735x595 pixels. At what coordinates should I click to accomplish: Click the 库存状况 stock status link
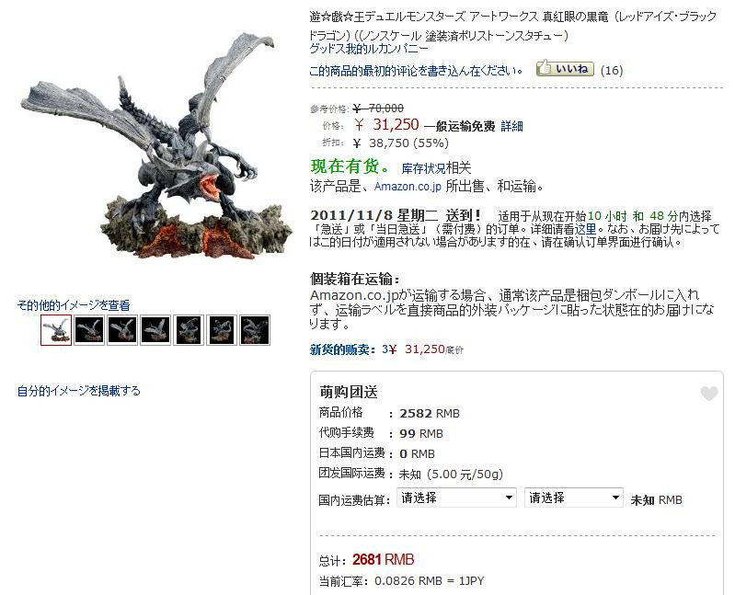coord(423,167)
